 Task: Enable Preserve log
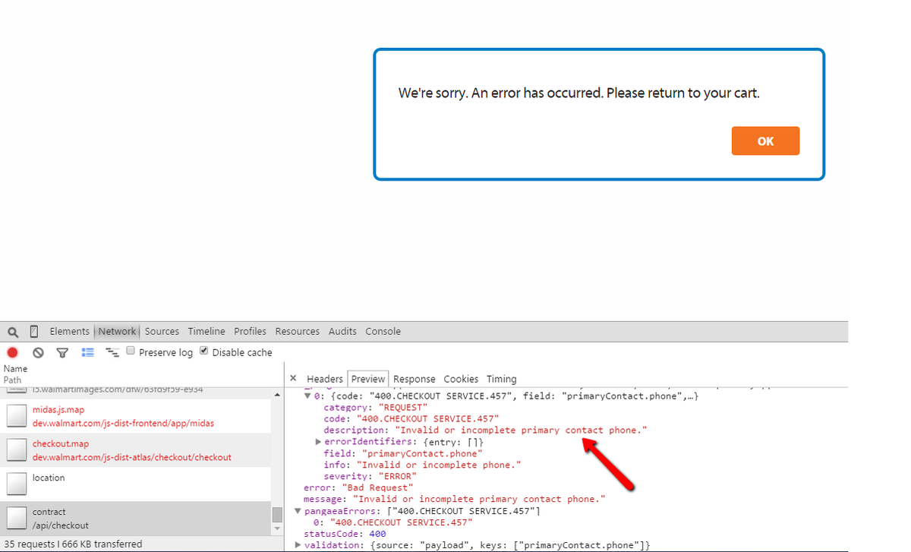[x=130, y=351]
